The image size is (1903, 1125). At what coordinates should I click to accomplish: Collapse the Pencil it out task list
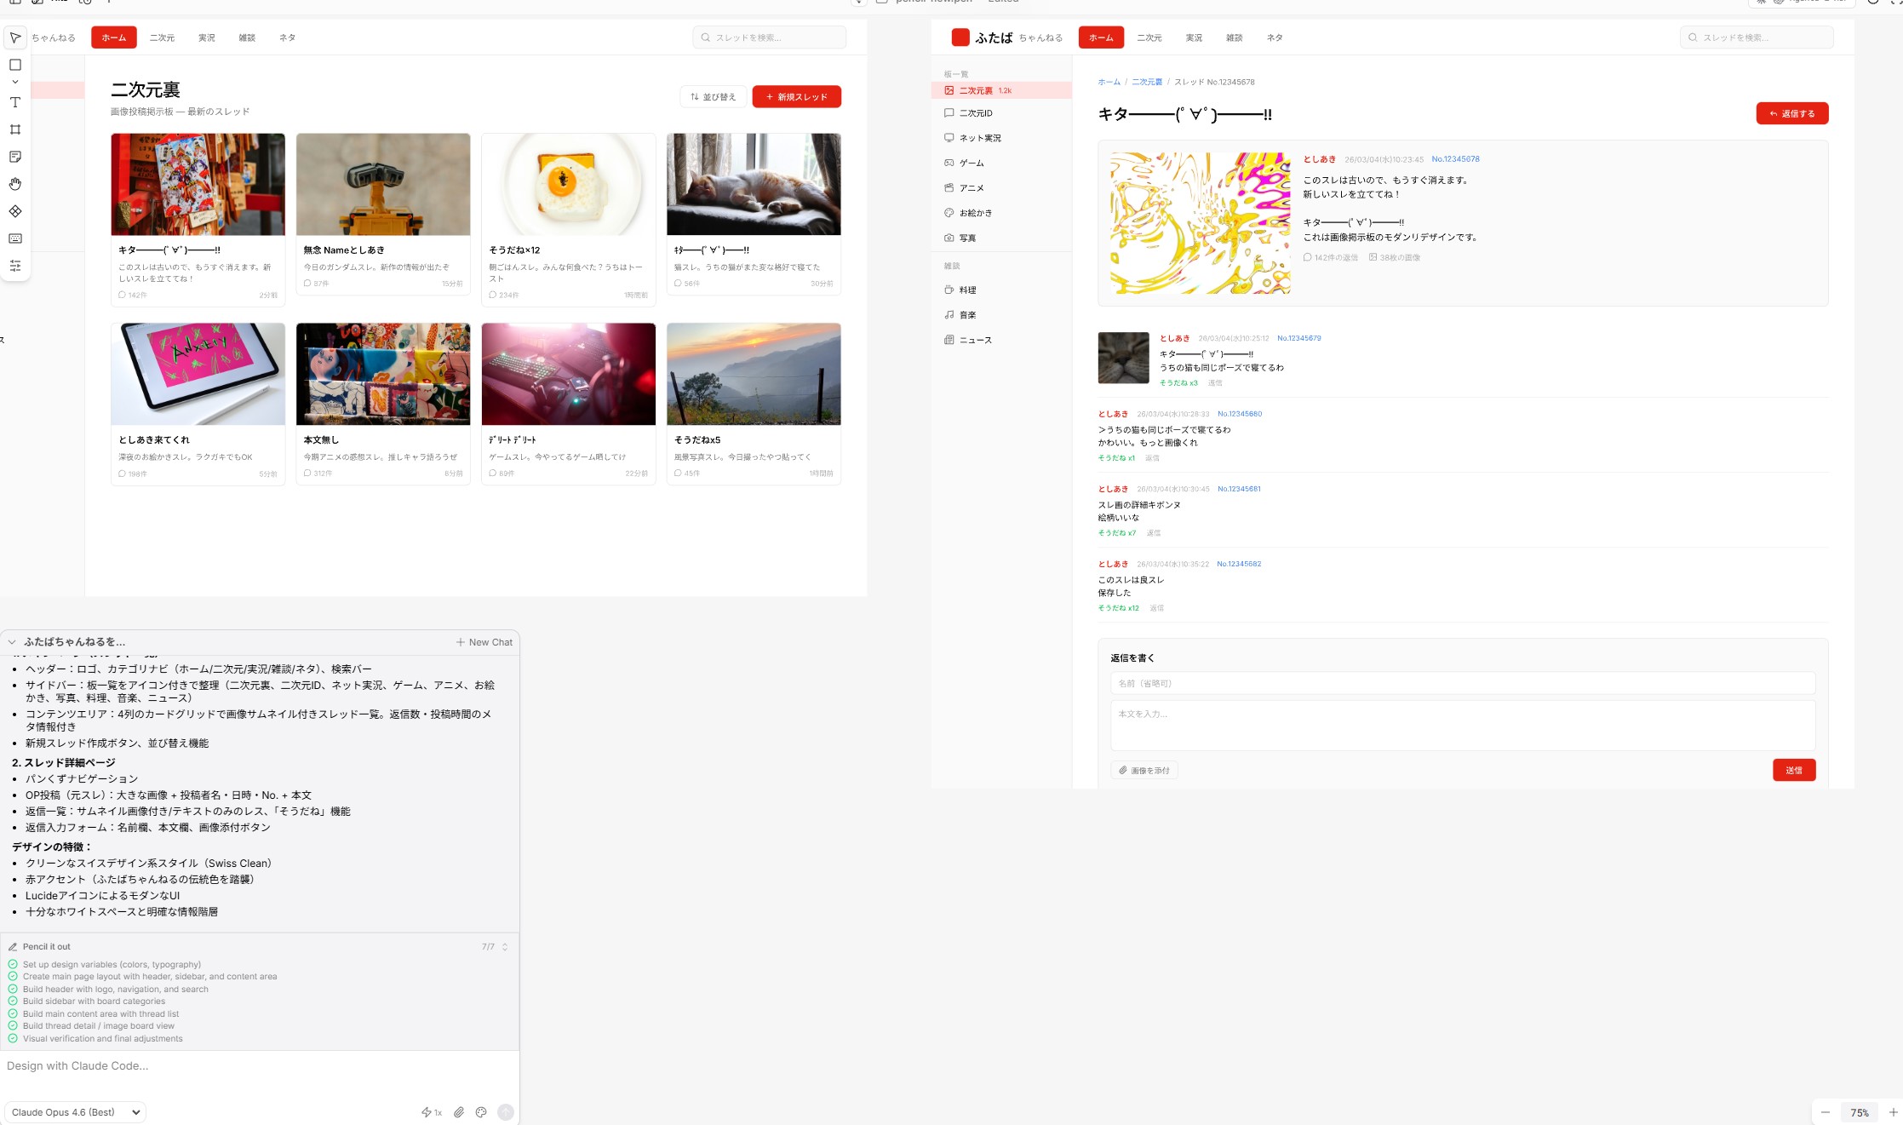505,947
